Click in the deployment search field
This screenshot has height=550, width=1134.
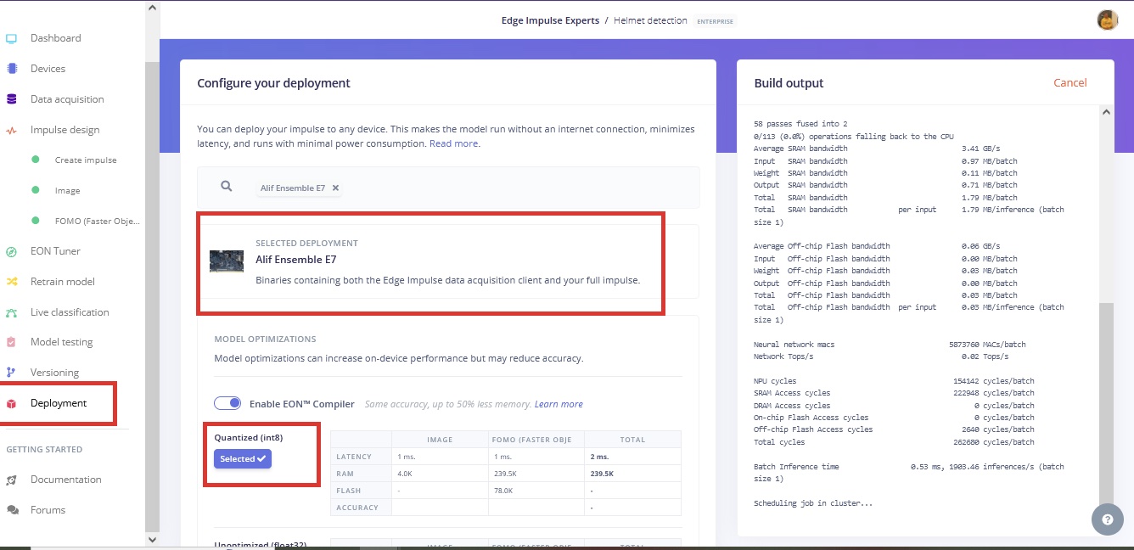point(509,188)
